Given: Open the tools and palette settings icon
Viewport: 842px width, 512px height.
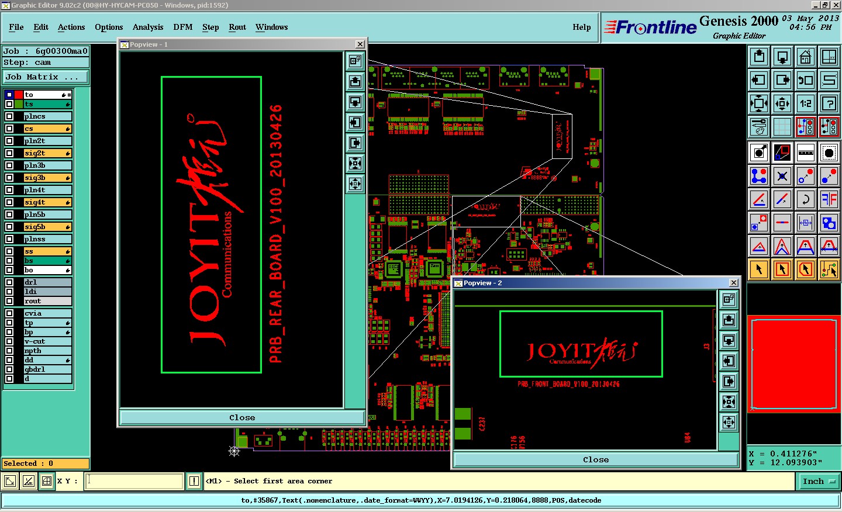Looking at the screenshot, I should 759,127.
